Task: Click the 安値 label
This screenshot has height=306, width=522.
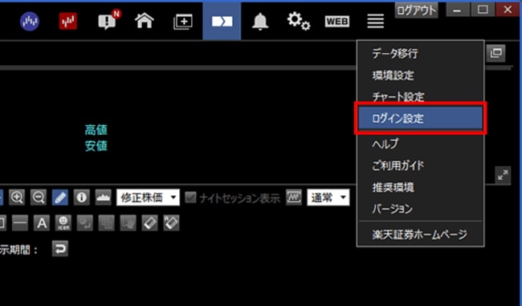Action: coord(96,146)
